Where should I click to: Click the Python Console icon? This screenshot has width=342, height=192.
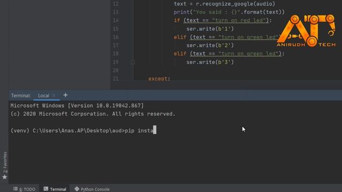coord(77,189)
